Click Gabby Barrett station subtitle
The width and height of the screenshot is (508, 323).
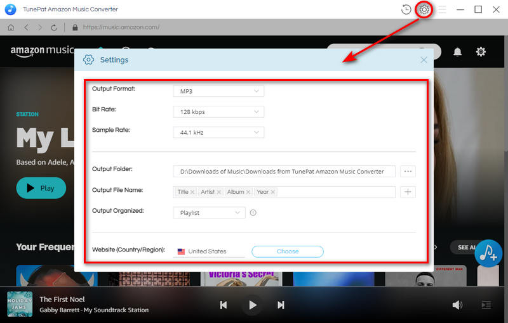[x=94, y=310]
